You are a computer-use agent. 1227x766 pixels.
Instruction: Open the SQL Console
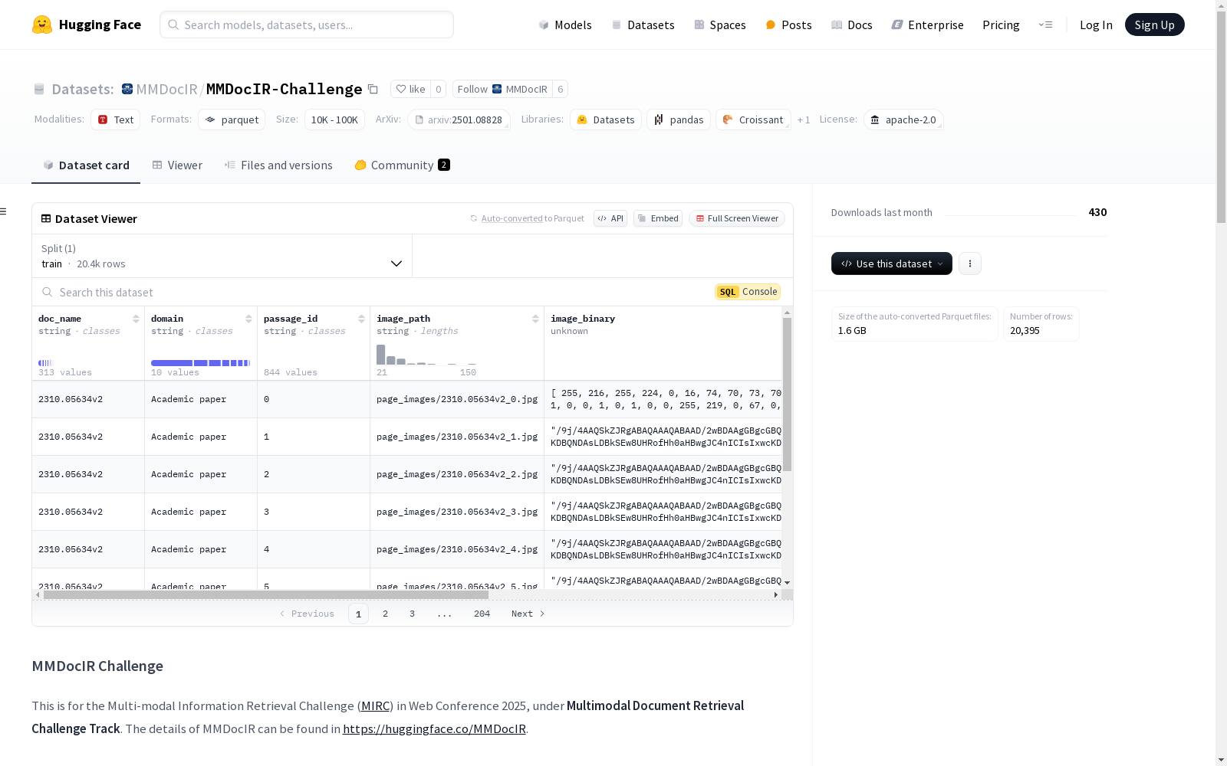(x=748, y=292)
